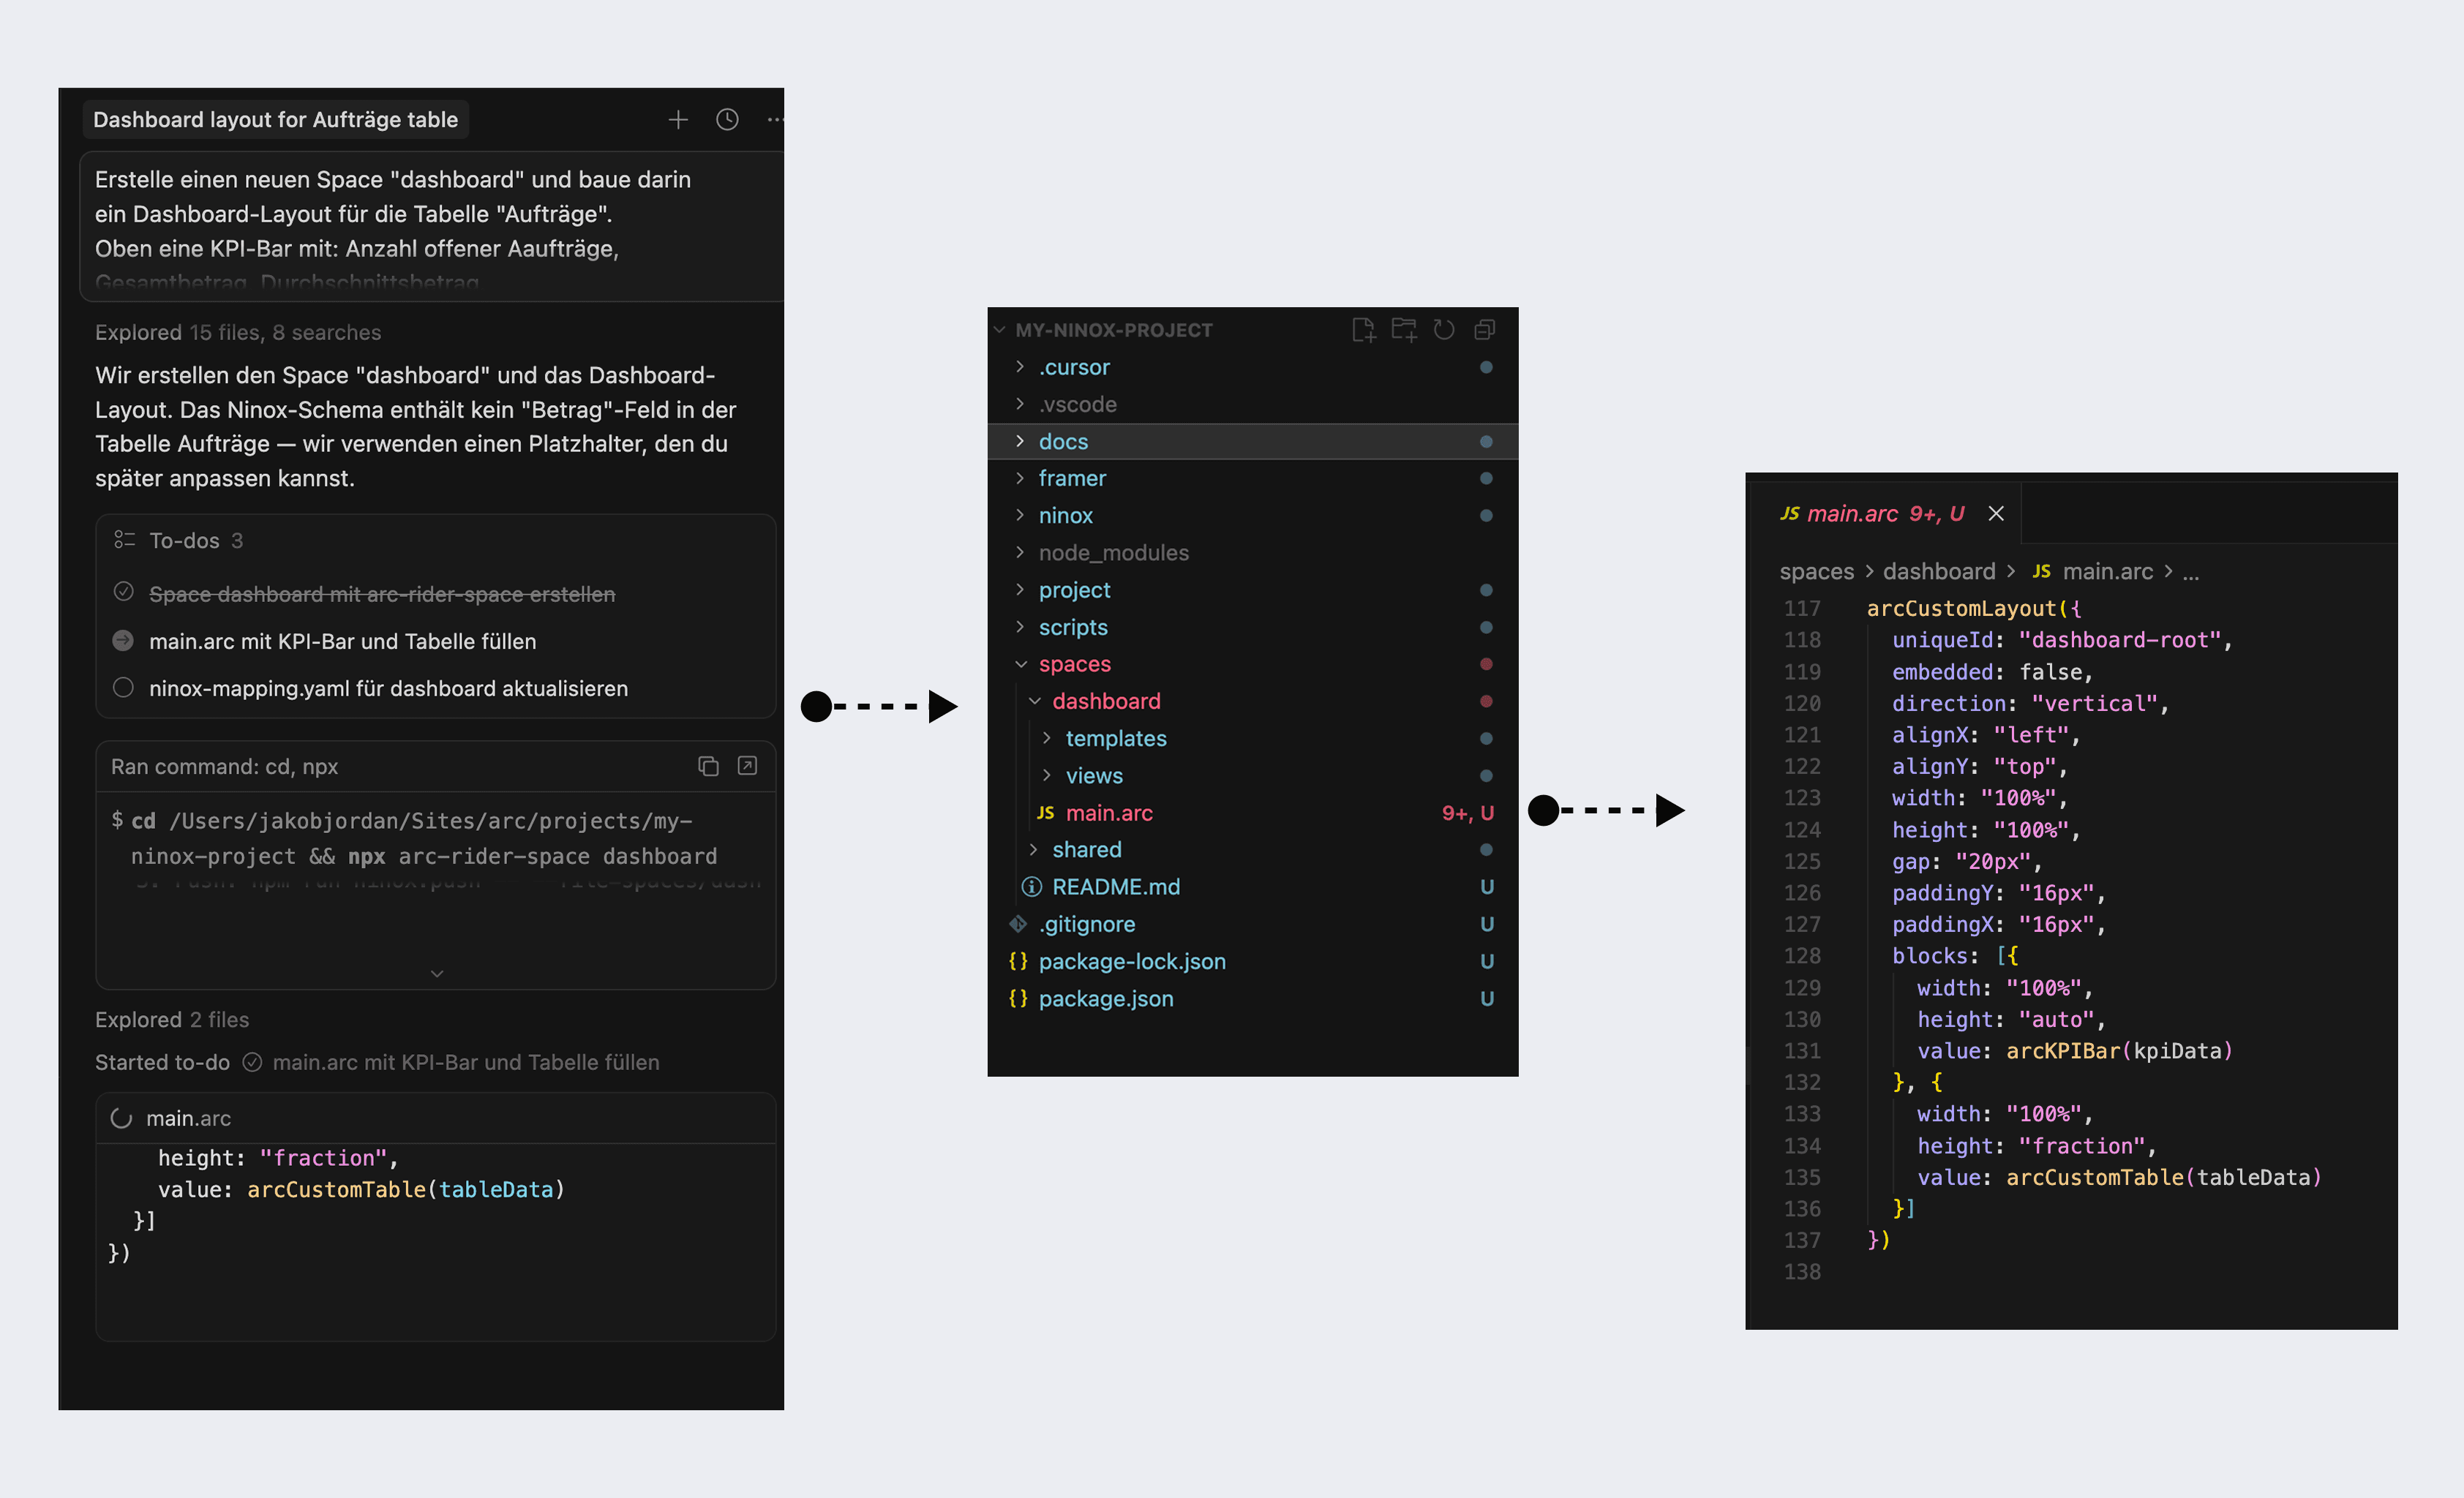Select the Dashboard layout for Aufträge chat tab
The width and height of the screenshot is (2464, 1498).
275,120
